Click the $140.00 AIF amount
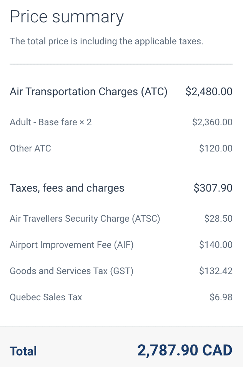243x367 pixels. point(216,245)
